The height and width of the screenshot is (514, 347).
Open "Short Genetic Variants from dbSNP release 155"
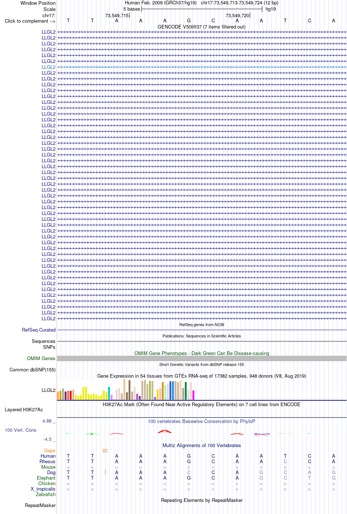click(x=202, y=364)
